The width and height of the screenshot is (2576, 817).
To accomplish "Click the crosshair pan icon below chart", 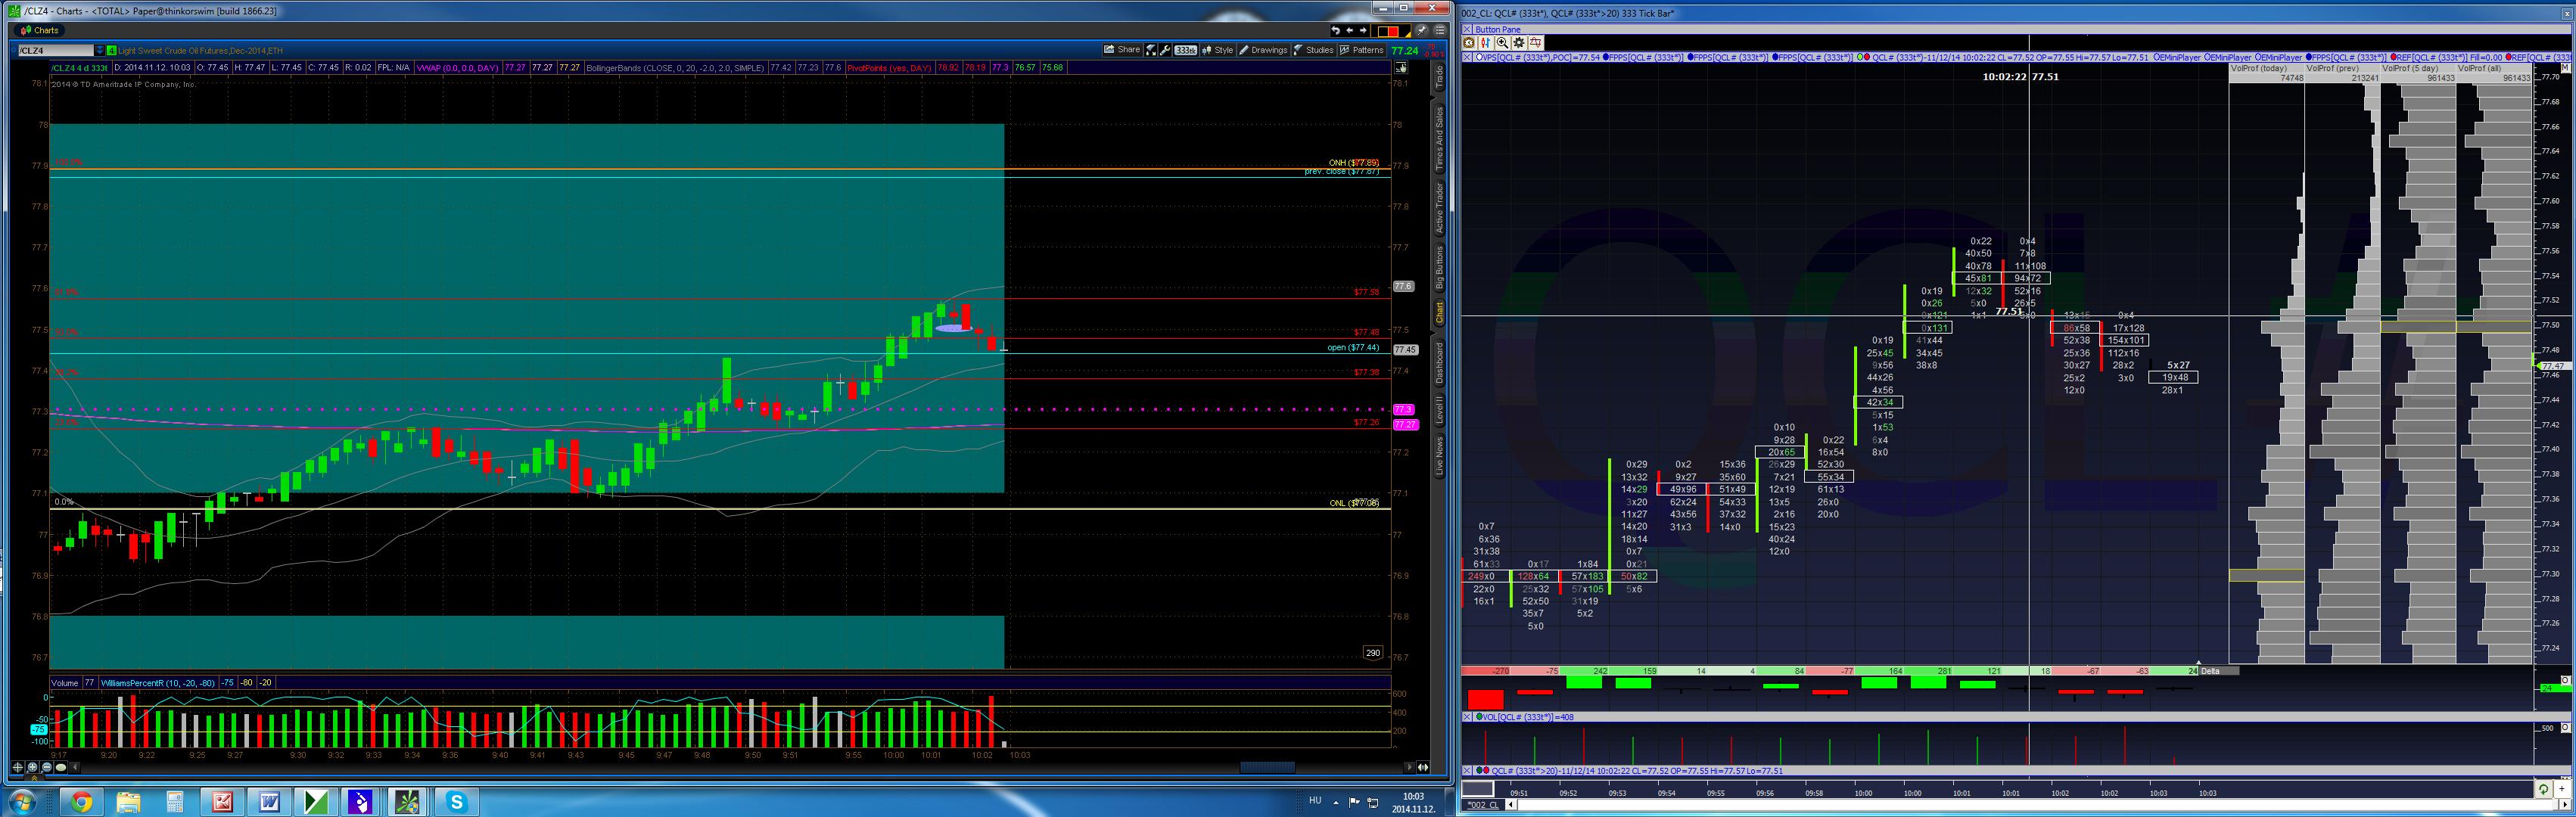I will [18, 767].
